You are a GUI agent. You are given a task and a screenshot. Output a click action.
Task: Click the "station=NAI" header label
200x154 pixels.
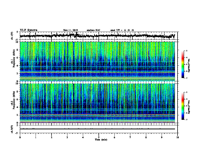(x=93, y=30)
